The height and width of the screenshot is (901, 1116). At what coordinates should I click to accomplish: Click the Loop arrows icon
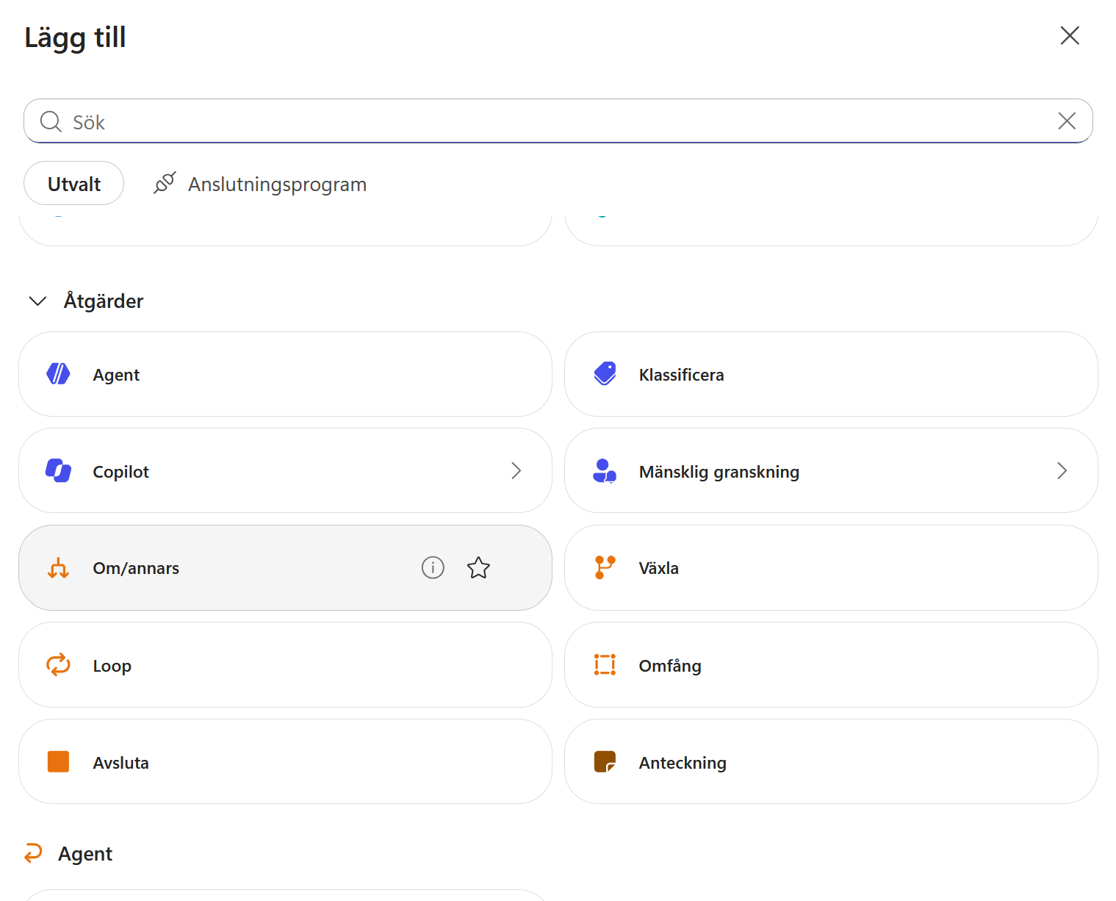click(x=58, y=665)
